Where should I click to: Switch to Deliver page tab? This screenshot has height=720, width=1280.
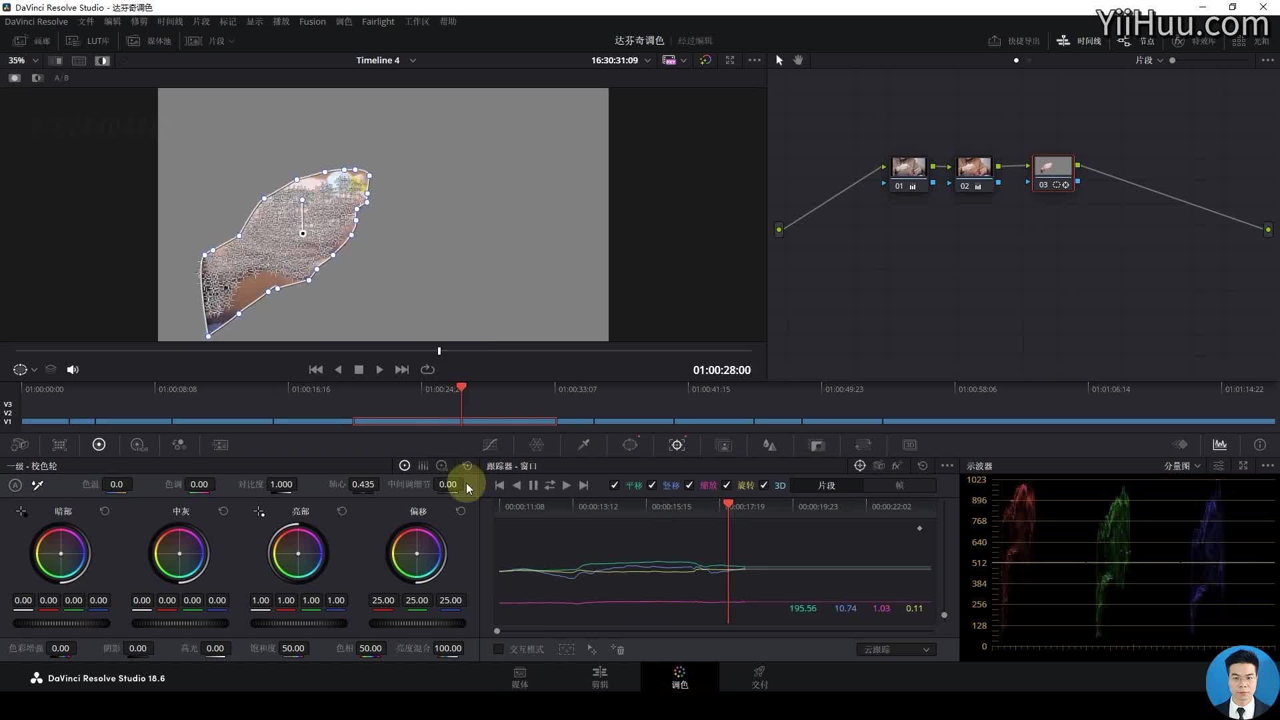(x=759, y=677)
